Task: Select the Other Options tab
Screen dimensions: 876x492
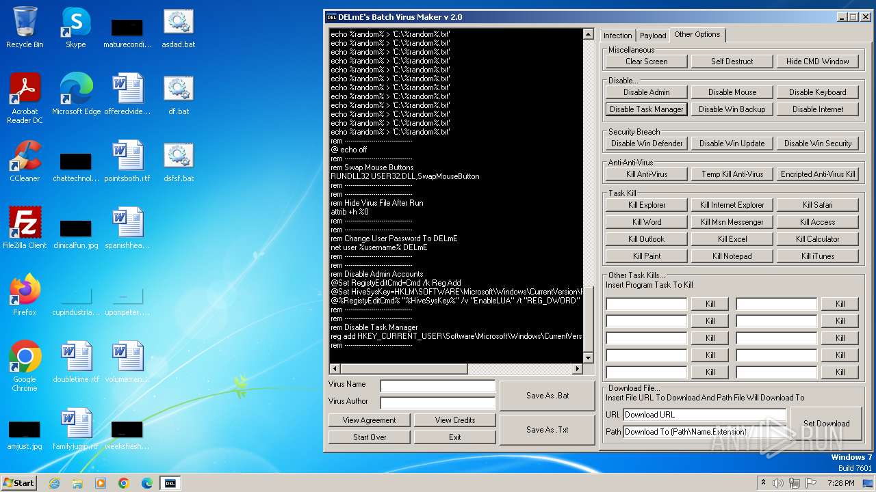Action: tap(697, 34)
